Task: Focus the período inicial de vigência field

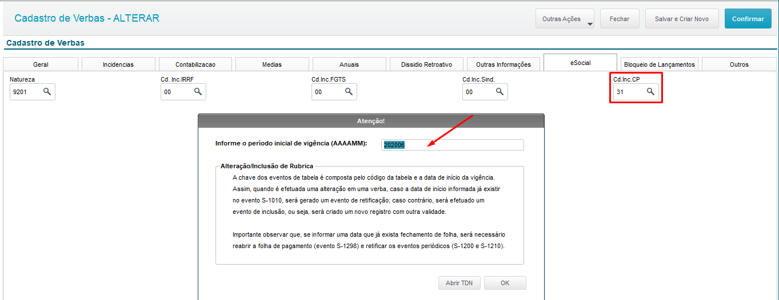Action: pos(453,145)
